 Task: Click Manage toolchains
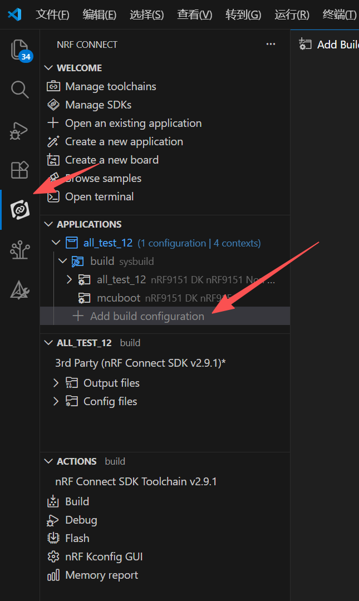[111, 87]
